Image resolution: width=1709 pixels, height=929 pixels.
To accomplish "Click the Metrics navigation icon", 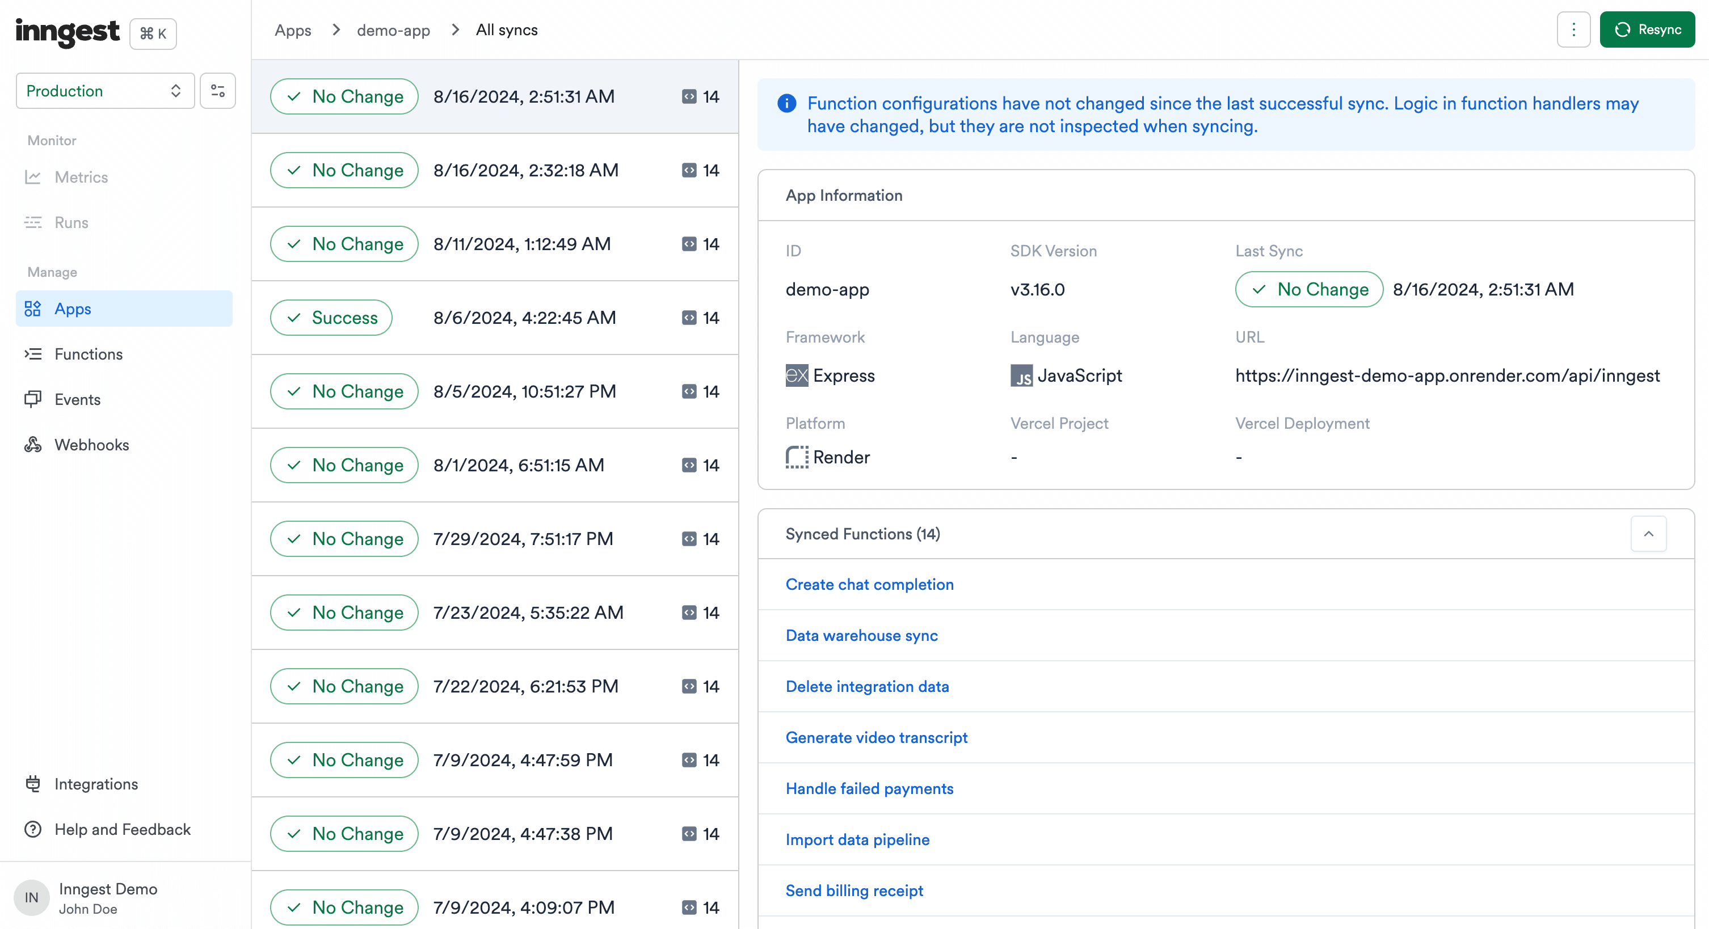I will pyautogui.click(x=33, y=176).
